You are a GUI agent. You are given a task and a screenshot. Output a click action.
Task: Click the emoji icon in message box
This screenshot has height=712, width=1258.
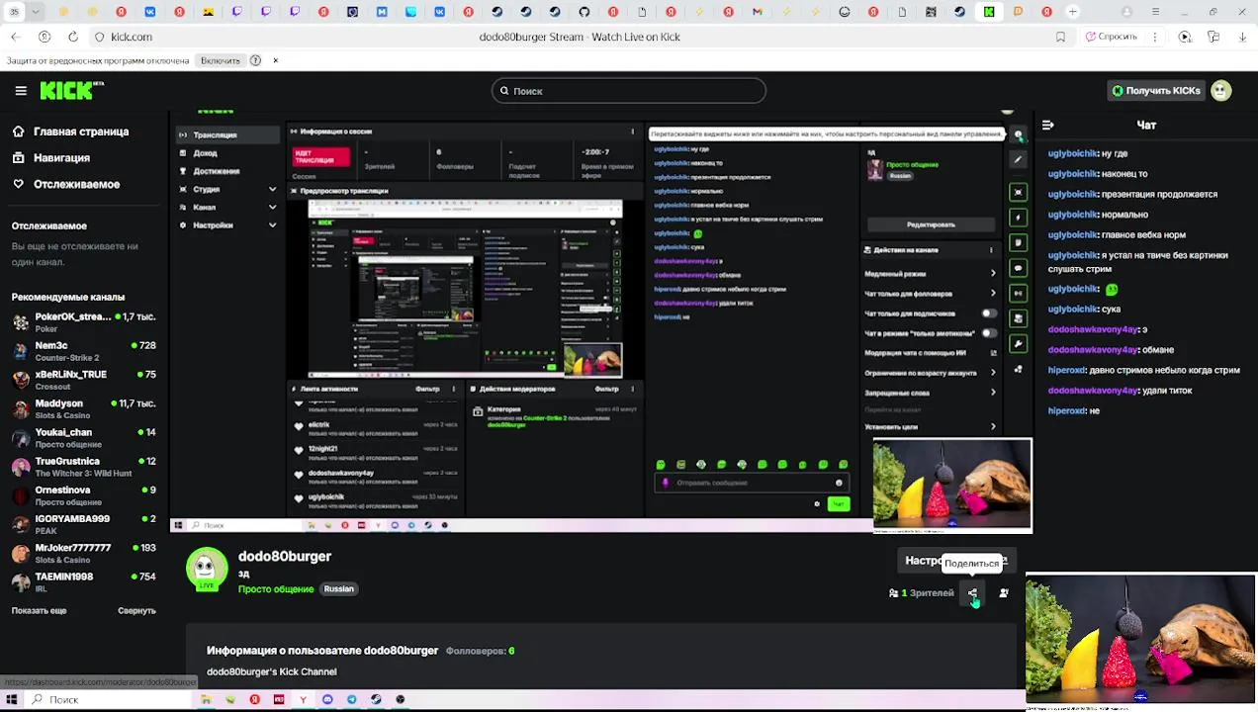point(839,483)
